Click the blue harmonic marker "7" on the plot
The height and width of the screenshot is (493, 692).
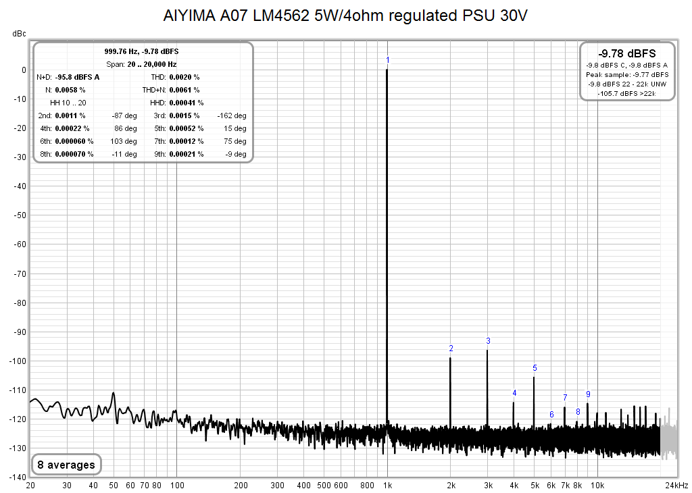(566, 397)
